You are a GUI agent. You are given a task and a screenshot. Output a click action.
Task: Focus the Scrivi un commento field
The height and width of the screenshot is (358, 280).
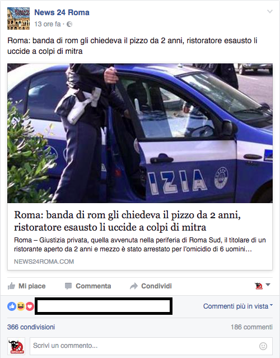point(151,346)
